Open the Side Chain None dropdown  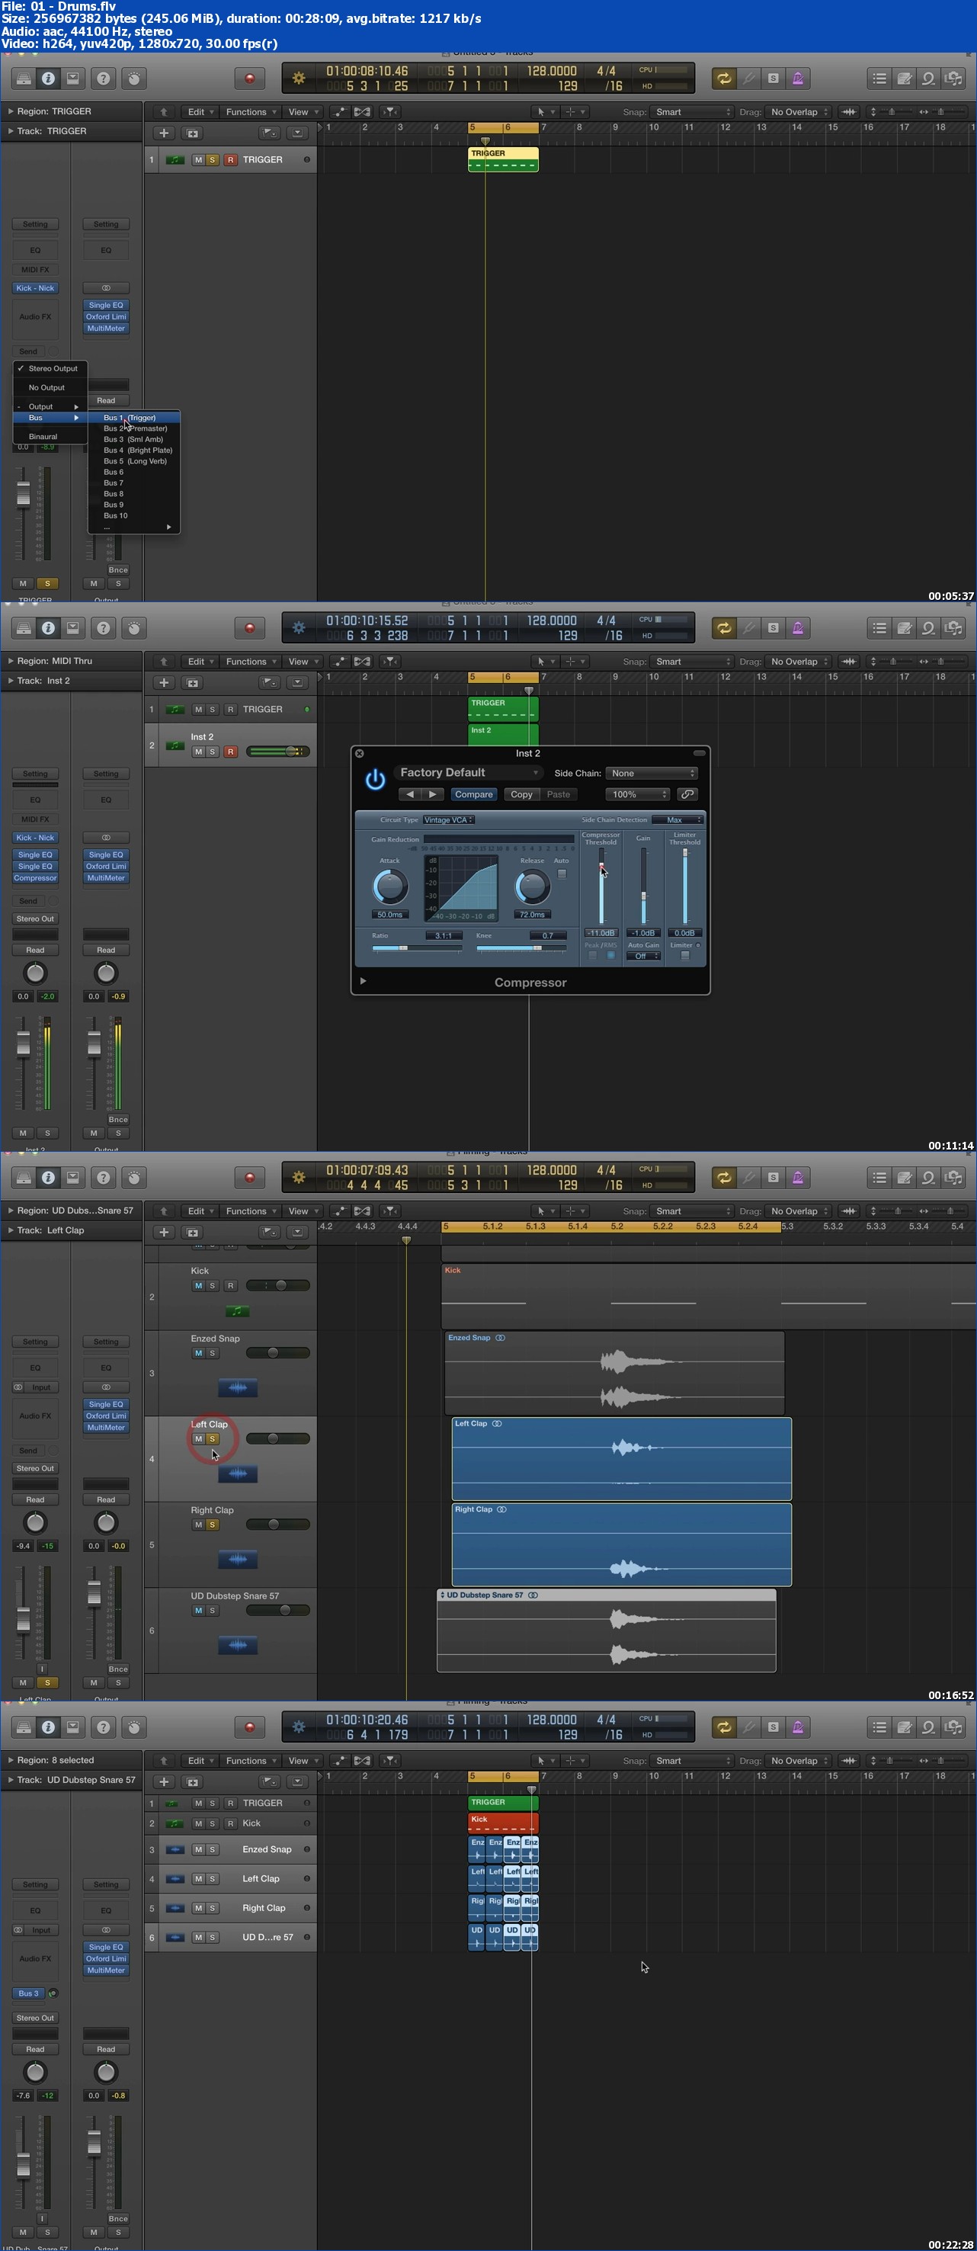[652, 774]
